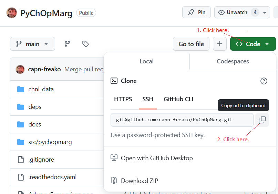This screenshot has height=194, width=278.
Task: Click Download ZIP
Action: [x=140, y=181]
